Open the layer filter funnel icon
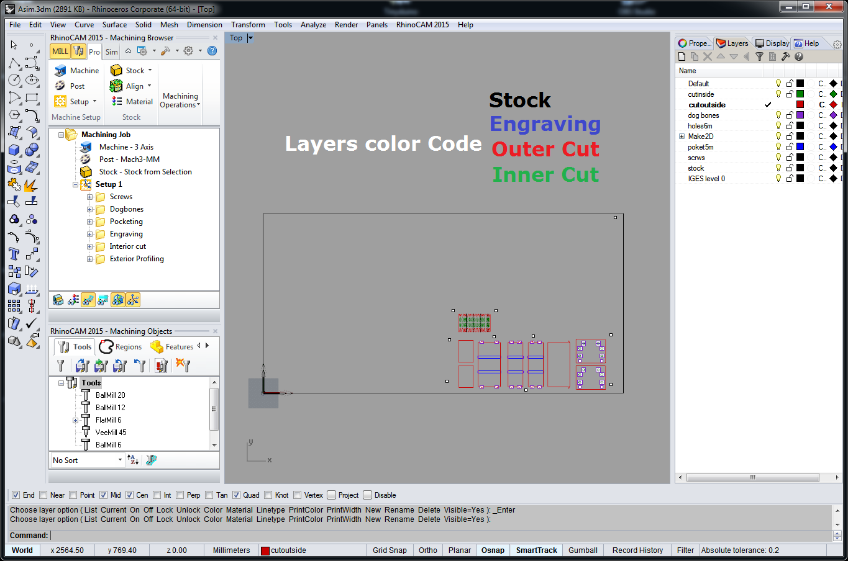The width and height of the screenshot is (848, 561). pyautogui.click(x=759, y=56)
